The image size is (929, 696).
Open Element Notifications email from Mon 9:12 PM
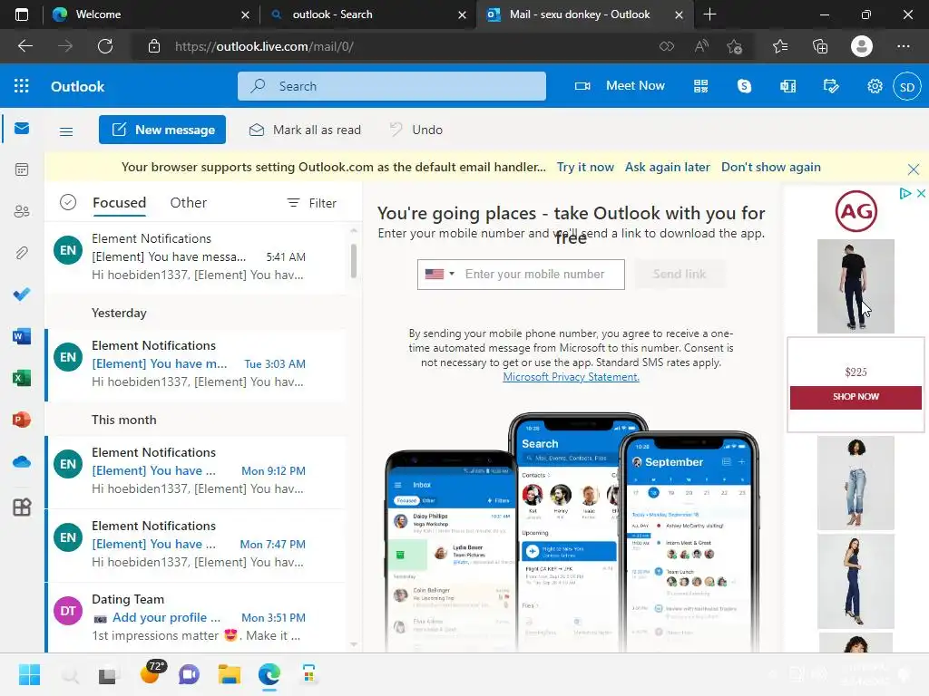point(196,470)
